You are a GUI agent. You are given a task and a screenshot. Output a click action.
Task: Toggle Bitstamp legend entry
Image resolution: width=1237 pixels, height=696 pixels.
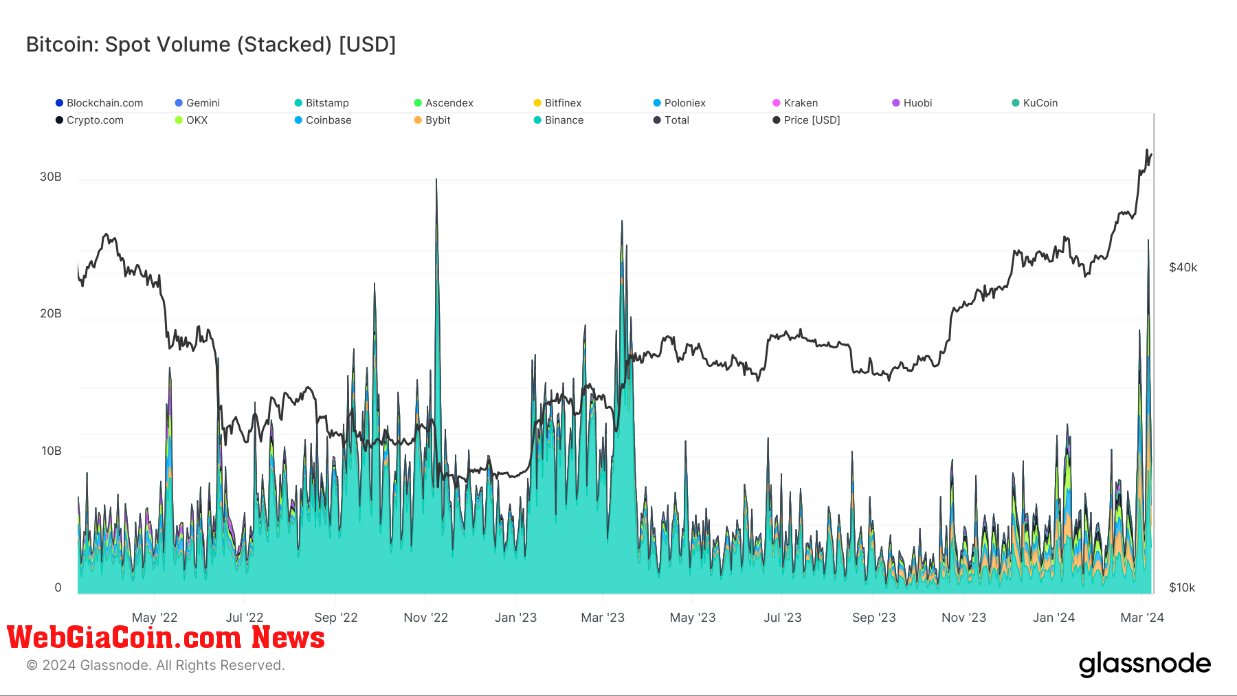click(x=322, y=103)
